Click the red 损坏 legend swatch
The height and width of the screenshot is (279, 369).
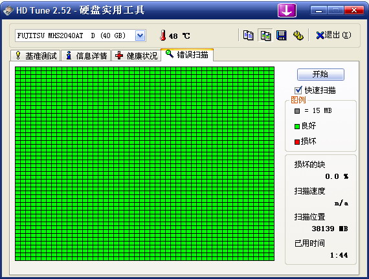(x=297, y=142)
